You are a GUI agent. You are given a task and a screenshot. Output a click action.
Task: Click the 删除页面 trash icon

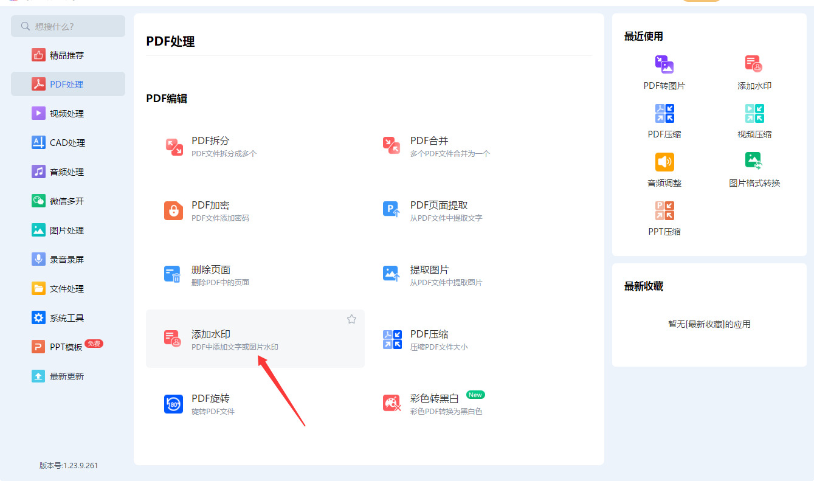click(x=173, y=274)
